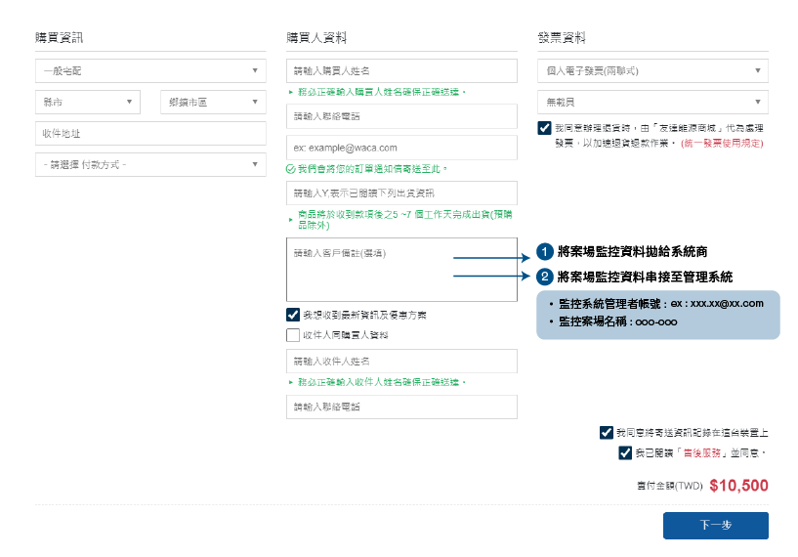Toggle the return invoice handling consent checkbox
The width and height of the screenshot is (798, 557).
click(x=544, y=128)
